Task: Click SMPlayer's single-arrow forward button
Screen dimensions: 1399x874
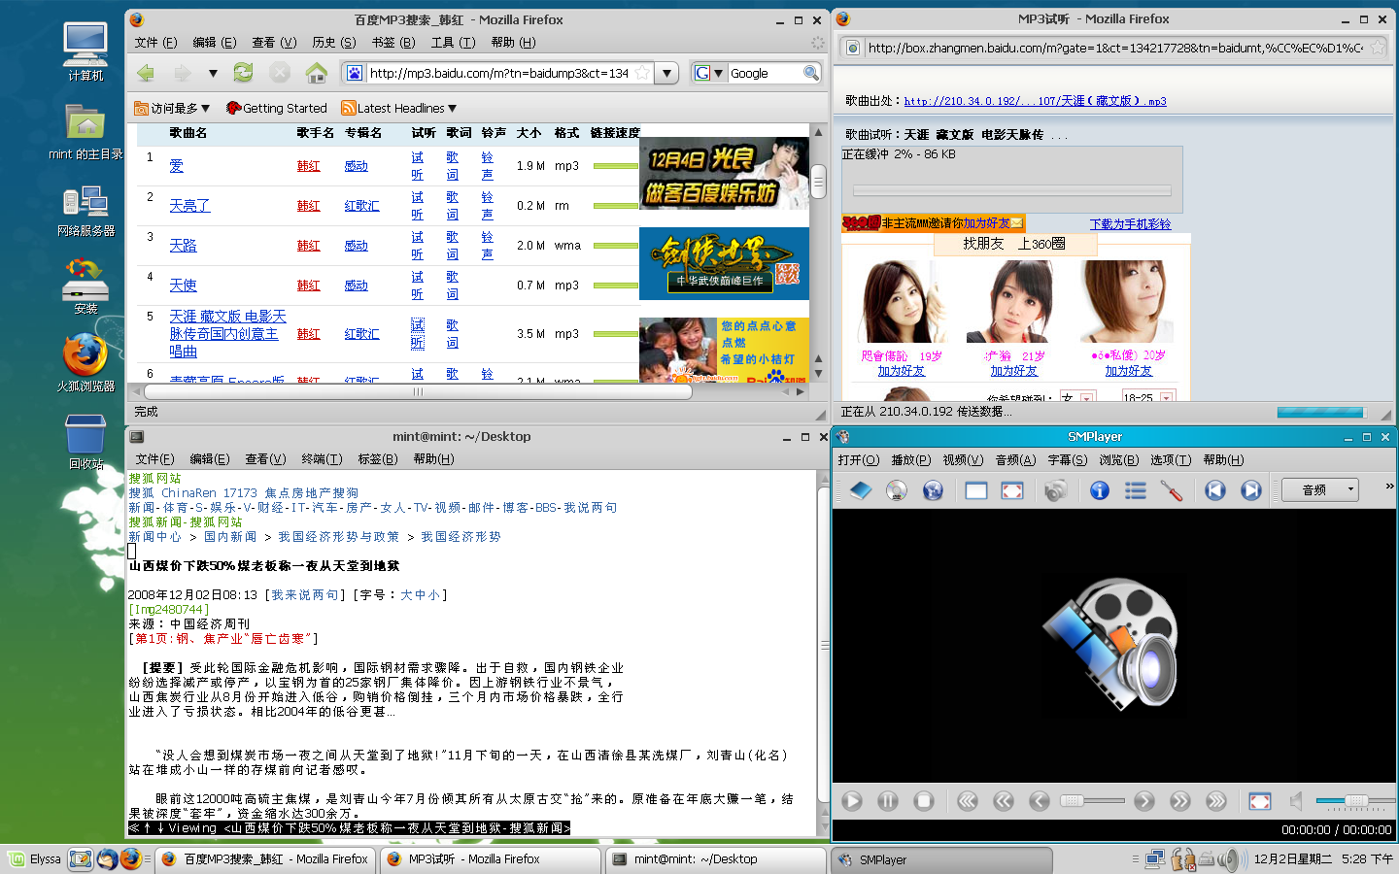Action: (1144, 801)
